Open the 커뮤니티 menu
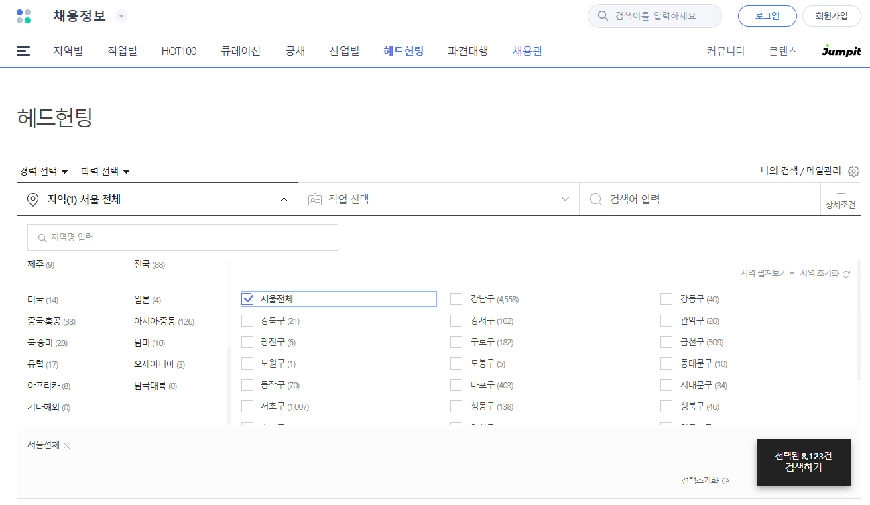 pos(725,50)
